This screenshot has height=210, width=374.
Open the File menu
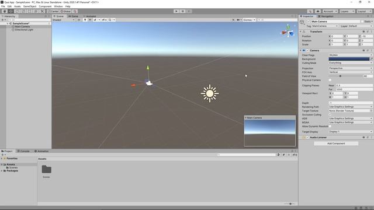coord(3,6)
